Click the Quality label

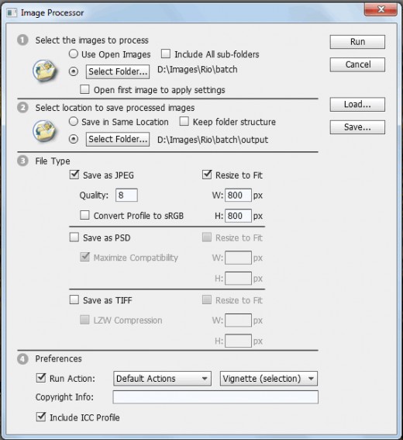click(94, 196)
